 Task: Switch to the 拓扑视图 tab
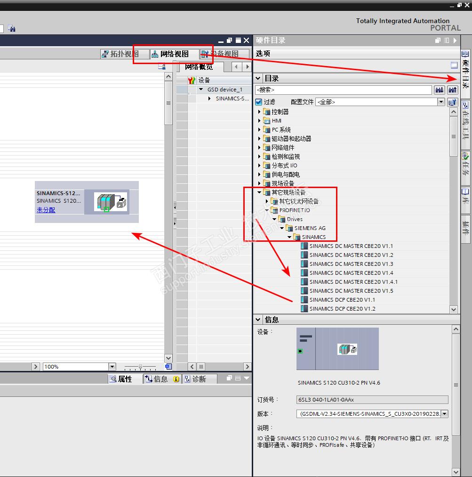pos(120,54)
